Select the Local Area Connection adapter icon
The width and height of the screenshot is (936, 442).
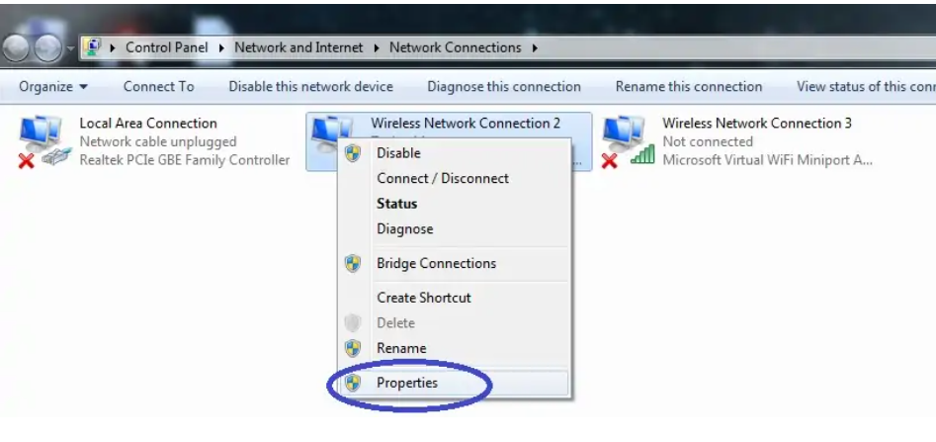43,142
